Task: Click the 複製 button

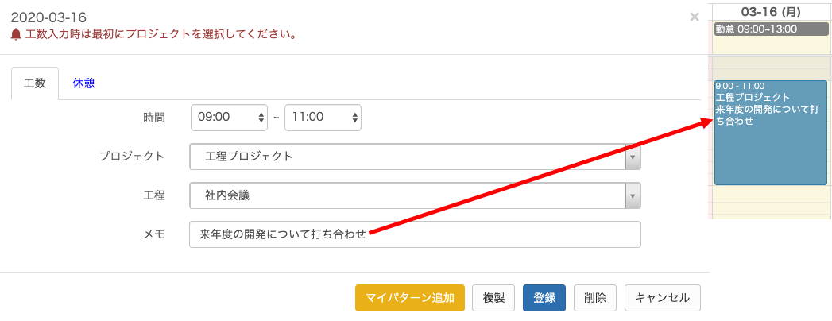Action: tap(493, 298)
